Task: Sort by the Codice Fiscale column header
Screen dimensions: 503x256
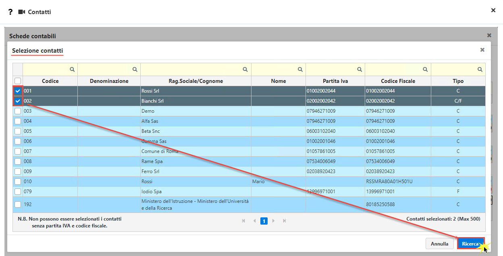Action: [x=398, y=81]
